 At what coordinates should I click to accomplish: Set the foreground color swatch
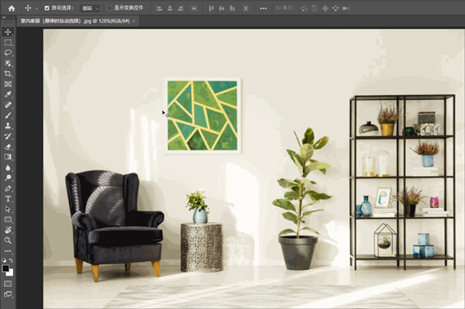(x=5, y=269)
